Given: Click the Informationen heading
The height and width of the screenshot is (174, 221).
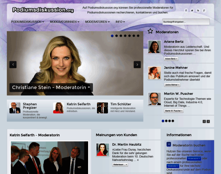Looking at the screenshot, I should [179, 135].
